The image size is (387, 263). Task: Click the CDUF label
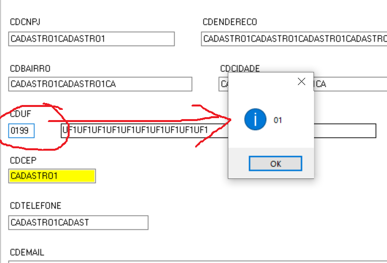[20, 115]
